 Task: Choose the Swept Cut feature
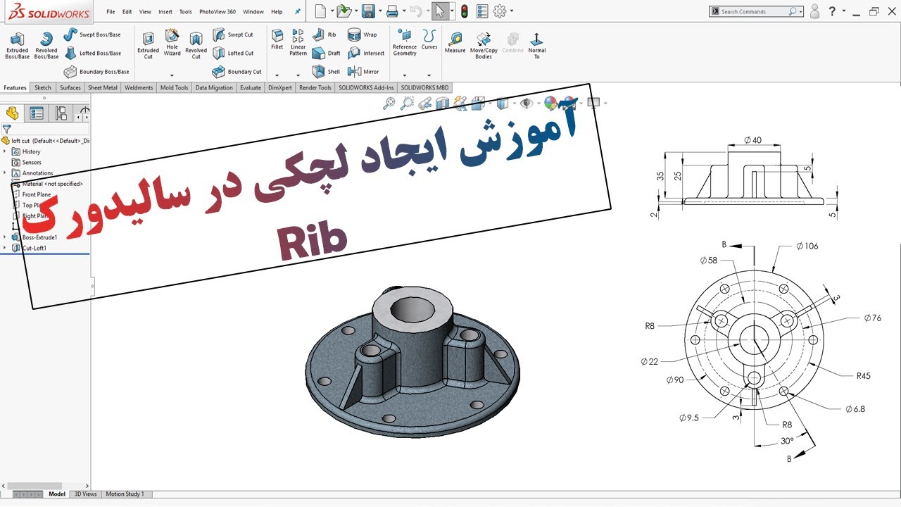(x=233, y=35)
